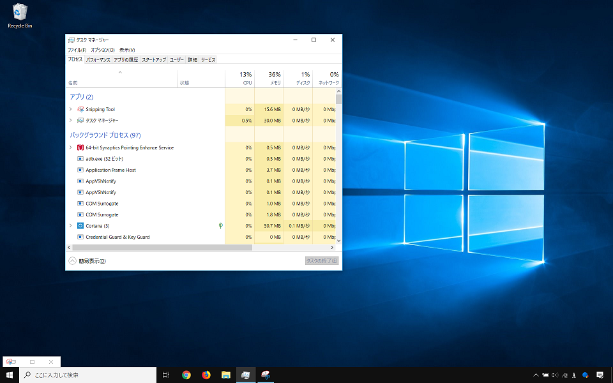613x383 pixels.
Task: Switch to the サービス tab
Action: [x=208, y=60]
